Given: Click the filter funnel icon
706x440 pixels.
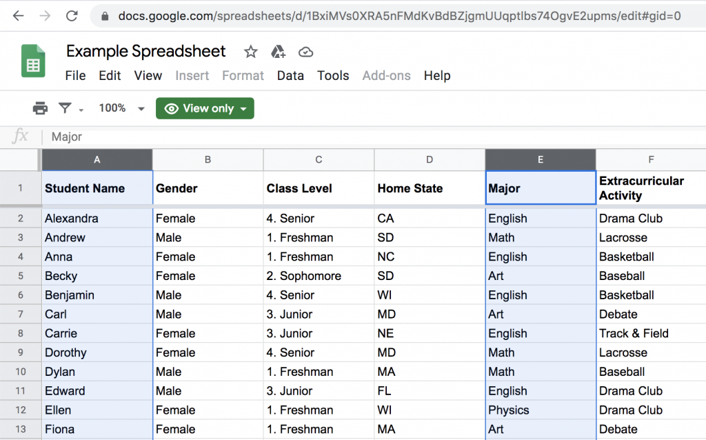Looking at the screenshot, I should (65, 108).
